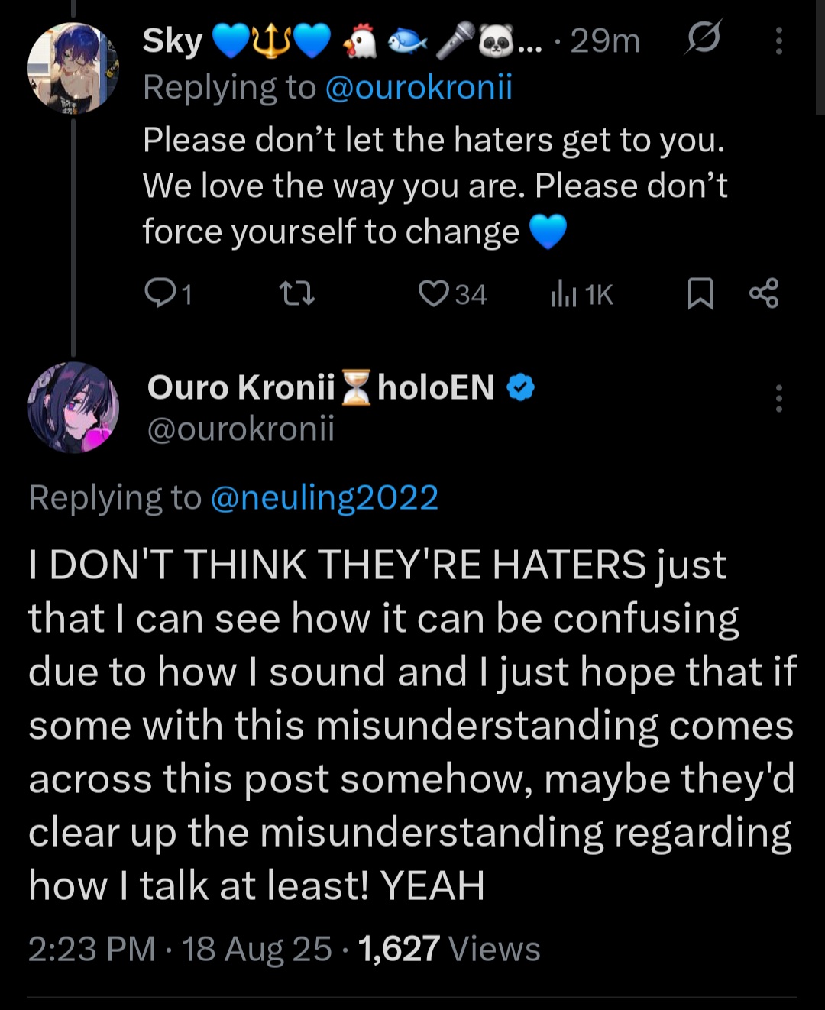Image resolution: width=825 pixels, height=1010 pixels.
Task: Tap Sky's display name
Action: coord(172,40)
